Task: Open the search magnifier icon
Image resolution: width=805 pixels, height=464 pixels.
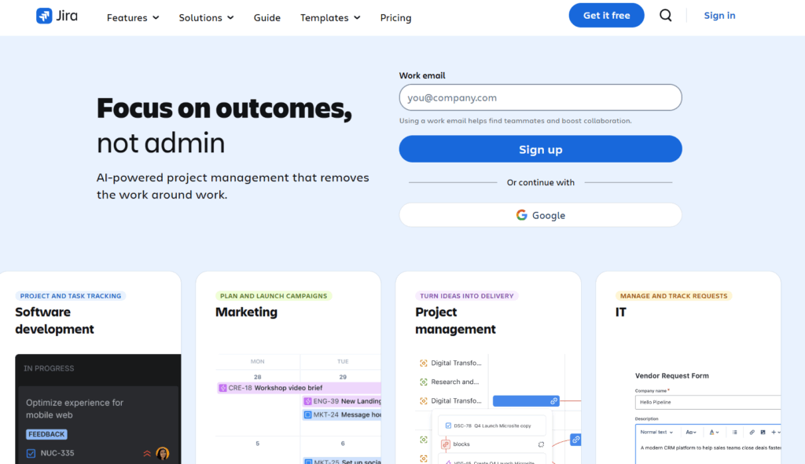Action: pyautogui.click(x=666, y=16)
